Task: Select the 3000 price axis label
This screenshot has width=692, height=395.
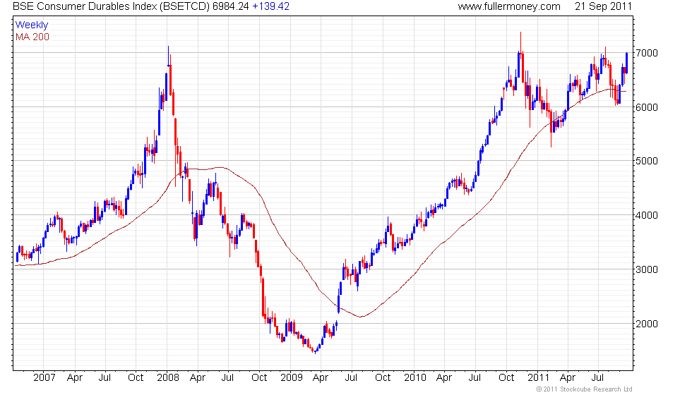Action: (648, 270)
